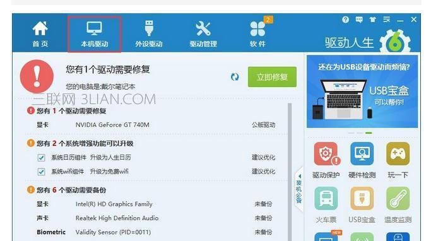Click the skin shirt icon
The image size is (436, 241).
(x=373, y=20)
